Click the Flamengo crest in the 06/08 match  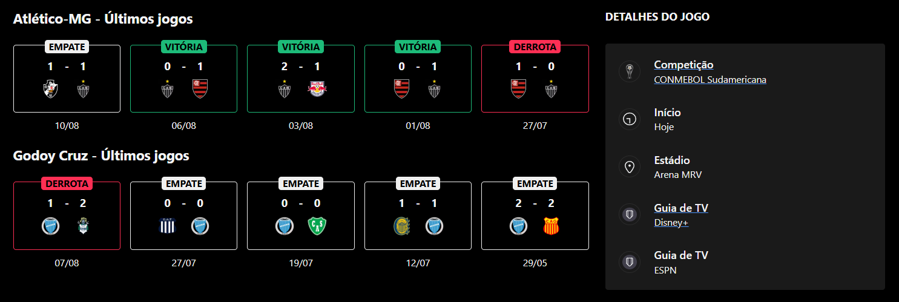click(200, 89)
